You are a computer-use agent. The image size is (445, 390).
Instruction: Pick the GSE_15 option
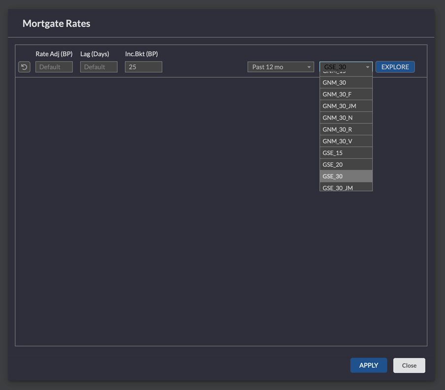click(346, 153)
